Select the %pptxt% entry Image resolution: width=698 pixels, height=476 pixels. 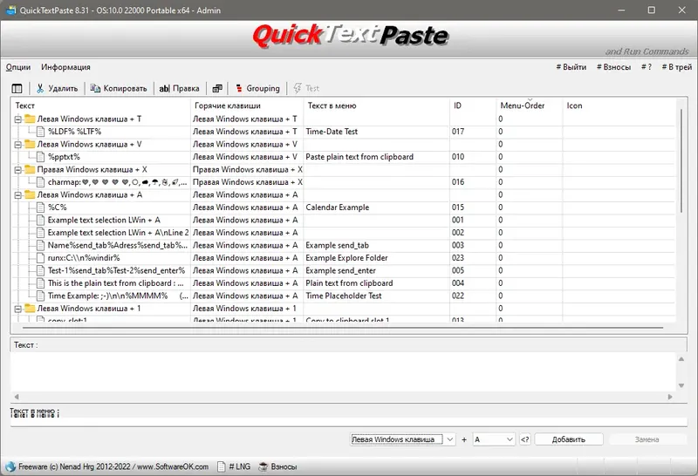click(x=64, y=157)
